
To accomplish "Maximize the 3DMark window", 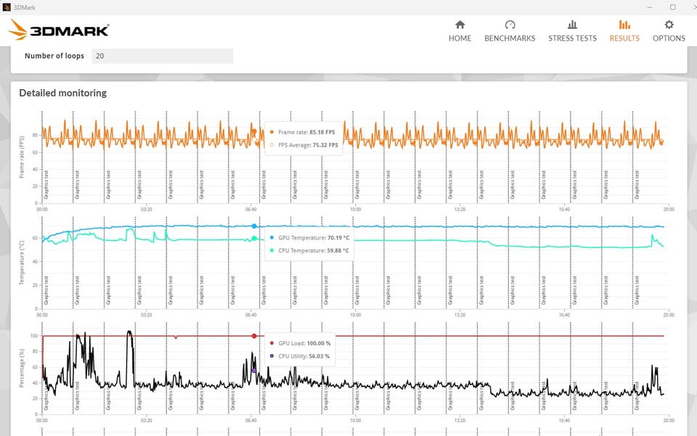I will (672, 7).
